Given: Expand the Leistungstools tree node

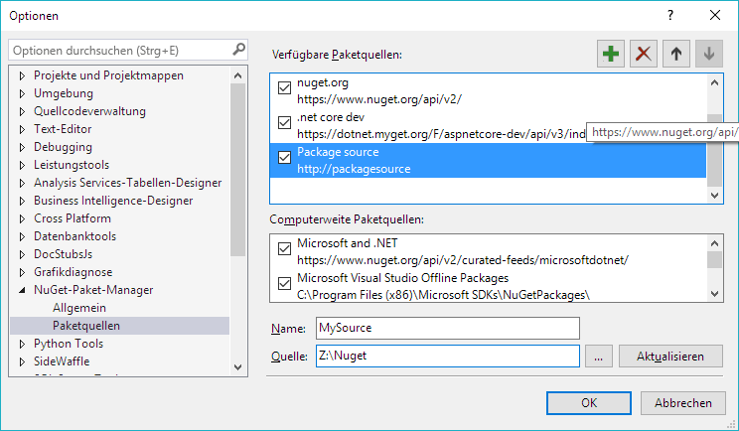Looking at the screenshot, I should tap(22, 165).
